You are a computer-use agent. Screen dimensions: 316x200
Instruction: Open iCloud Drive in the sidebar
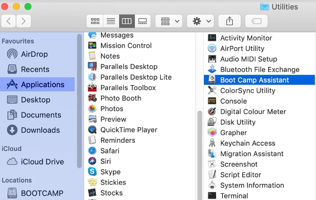point(36,162)
